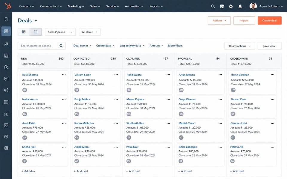Open the Deal owner filter
Screen dimensions: 287x179
click(82, 46)
